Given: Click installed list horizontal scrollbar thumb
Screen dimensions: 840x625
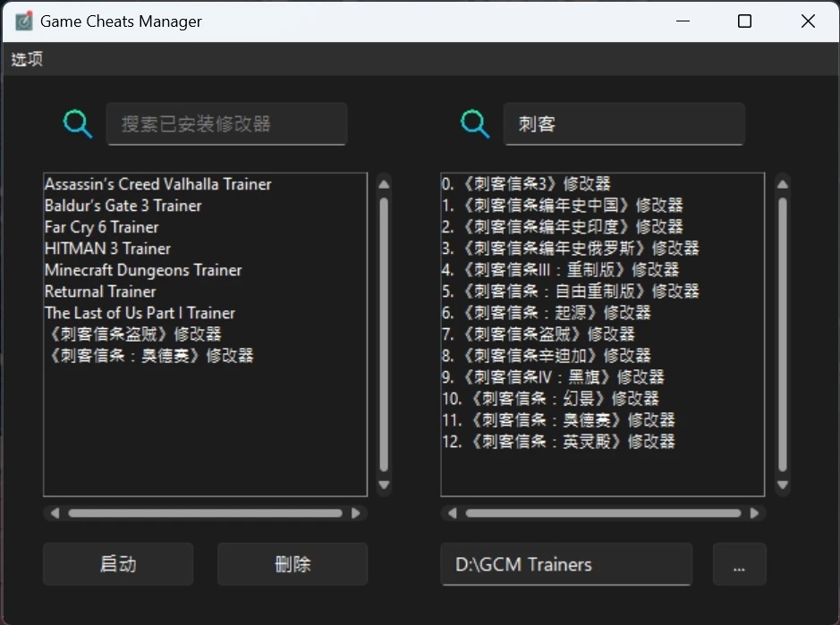Looking at the screenshot, I should point(205,513).
